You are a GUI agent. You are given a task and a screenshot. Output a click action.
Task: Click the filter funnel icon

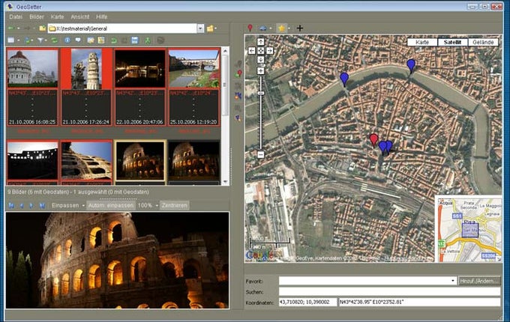(40, 40)
